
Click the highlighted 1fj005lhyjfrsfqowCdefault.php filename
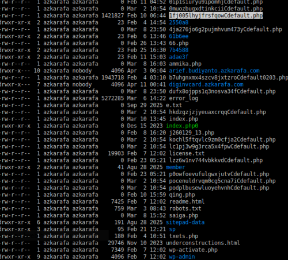point(215,15)
